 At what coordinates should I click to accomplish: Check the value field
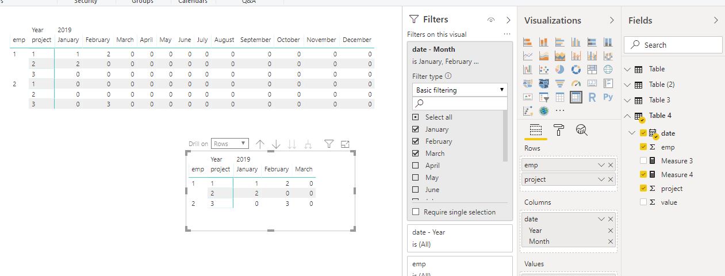[x=643, y=202]
